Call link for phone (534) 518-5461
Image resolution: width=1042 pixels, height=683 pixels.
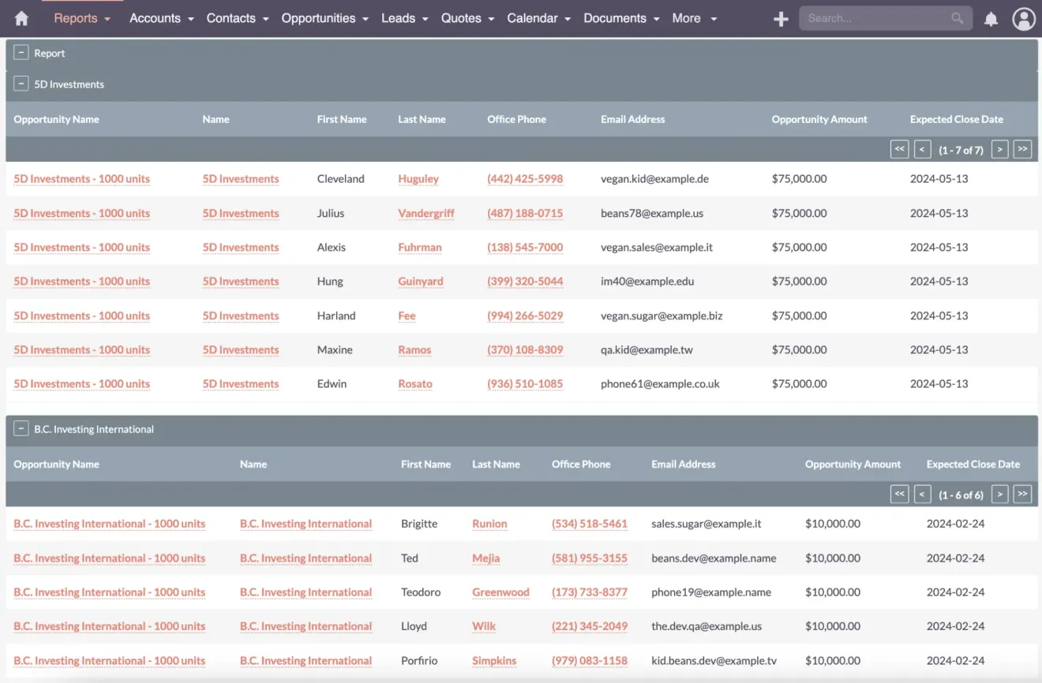tap(588, 523)
